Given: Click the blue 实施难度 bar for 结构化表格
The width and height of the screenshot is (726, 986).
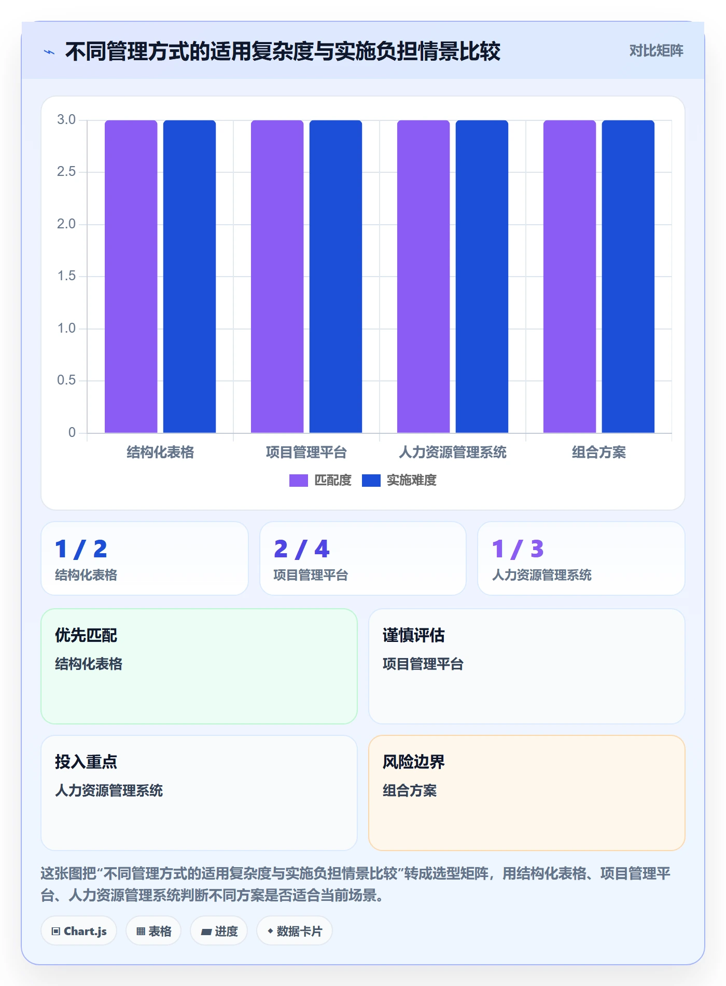Looking at the screenshot, I should pyautogui.click(x=190, y=277).
